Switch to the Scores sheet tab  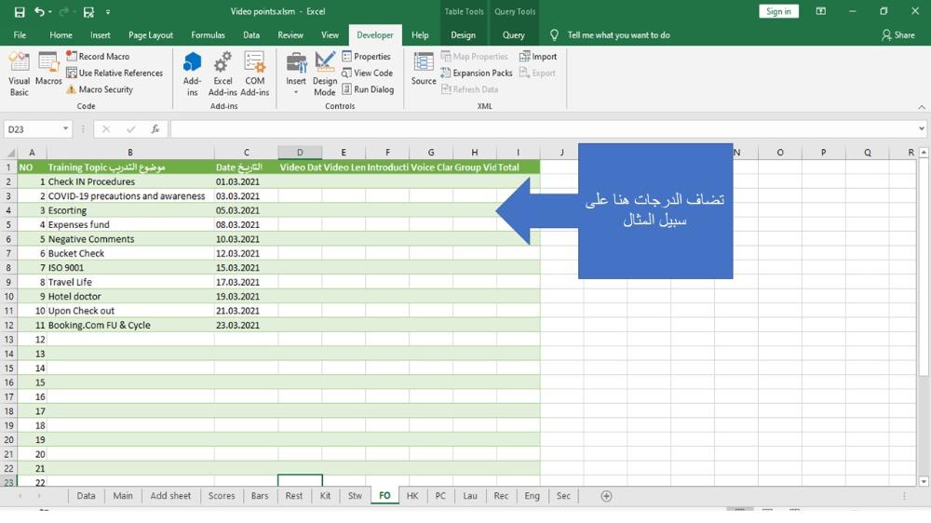pos(222,496)
